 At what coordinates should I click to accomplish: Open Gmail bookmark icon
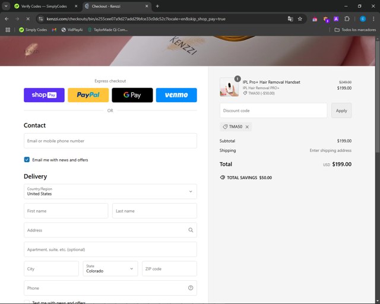(54, 30)
